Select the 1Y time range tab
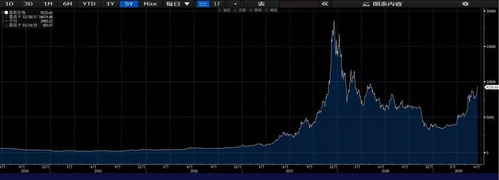The height and width of the screenshot is (180, 499). 110,4
